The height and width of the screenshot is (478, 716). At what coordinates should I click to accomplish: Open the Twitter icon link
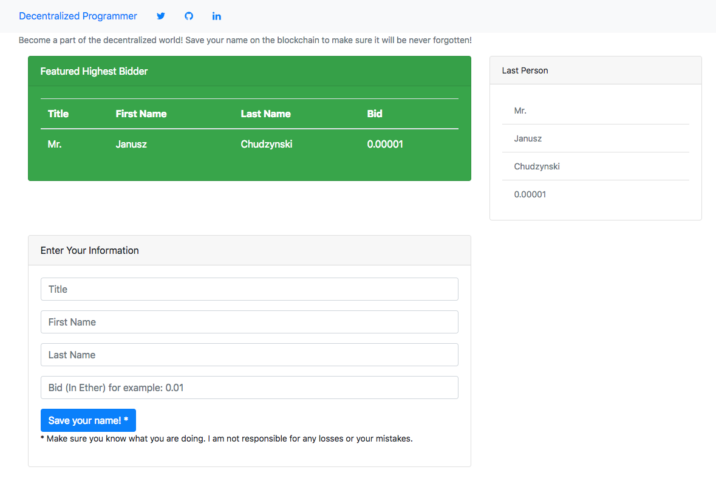[161, 16]
